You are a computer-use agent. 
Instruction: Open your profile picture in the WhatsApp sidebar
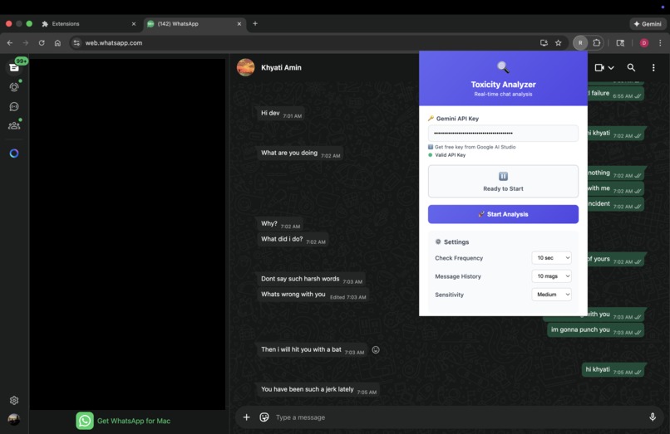click(14, 420)
